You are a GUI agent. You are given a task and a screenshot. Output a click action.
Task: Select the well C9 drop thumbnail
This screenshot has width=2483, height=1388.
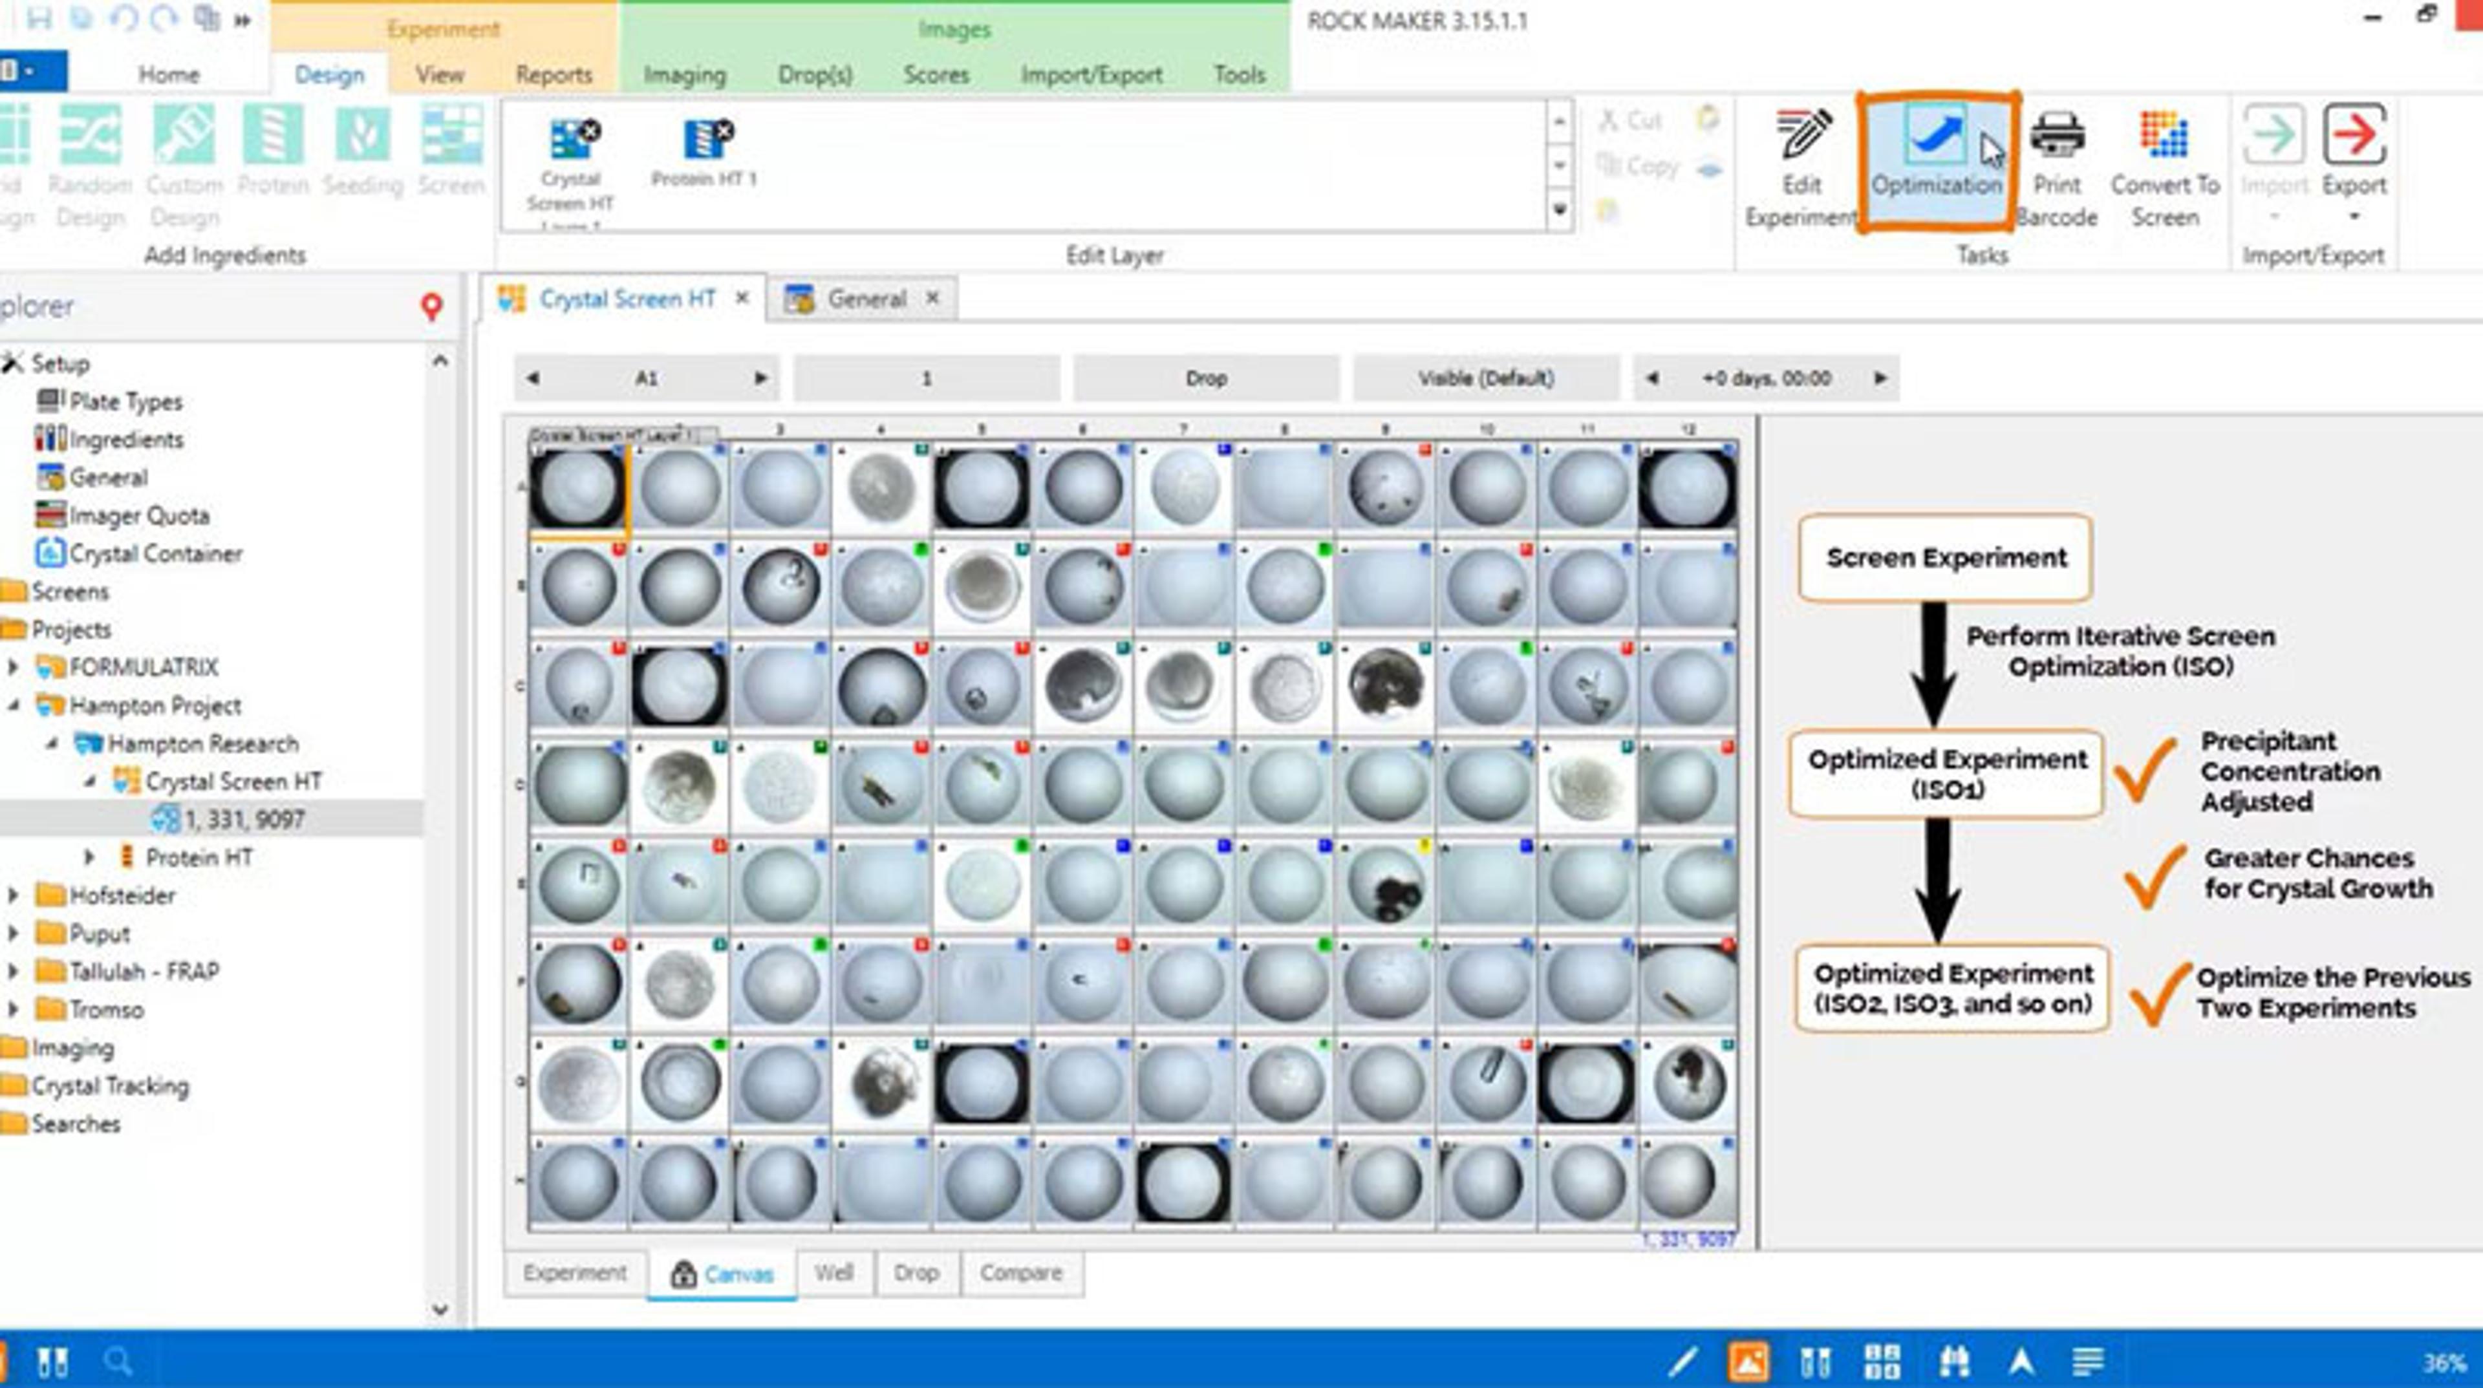(x=1385, y=687)
